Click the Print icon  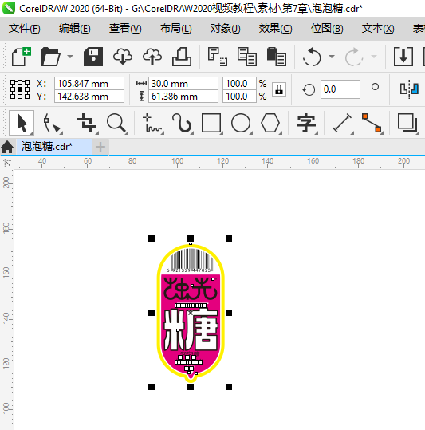(x=182, y=57)
